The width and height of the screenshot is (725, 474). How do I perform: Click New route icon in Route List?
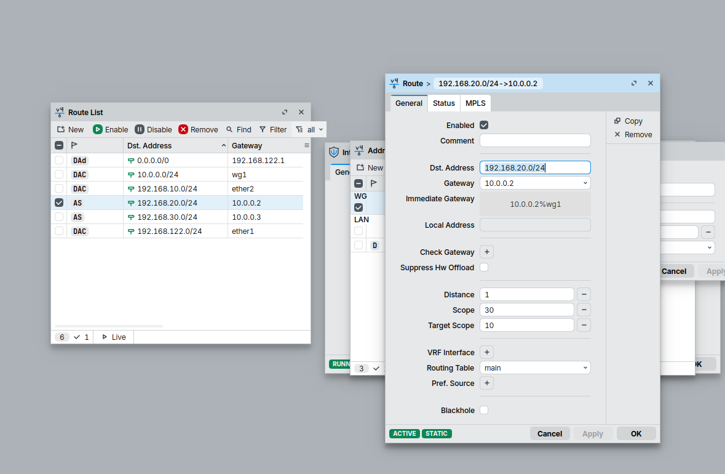click(x=61, y=129)
